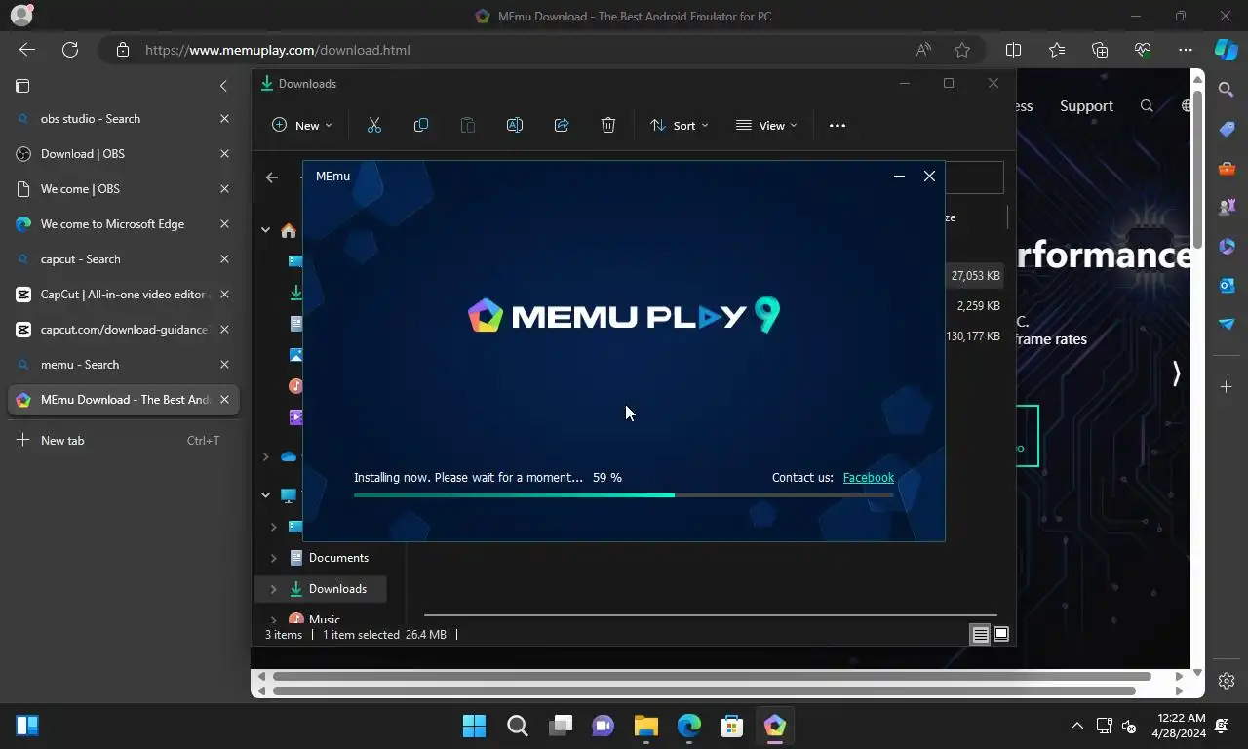Click the MEmu installer progress bar

pos(623,495)
